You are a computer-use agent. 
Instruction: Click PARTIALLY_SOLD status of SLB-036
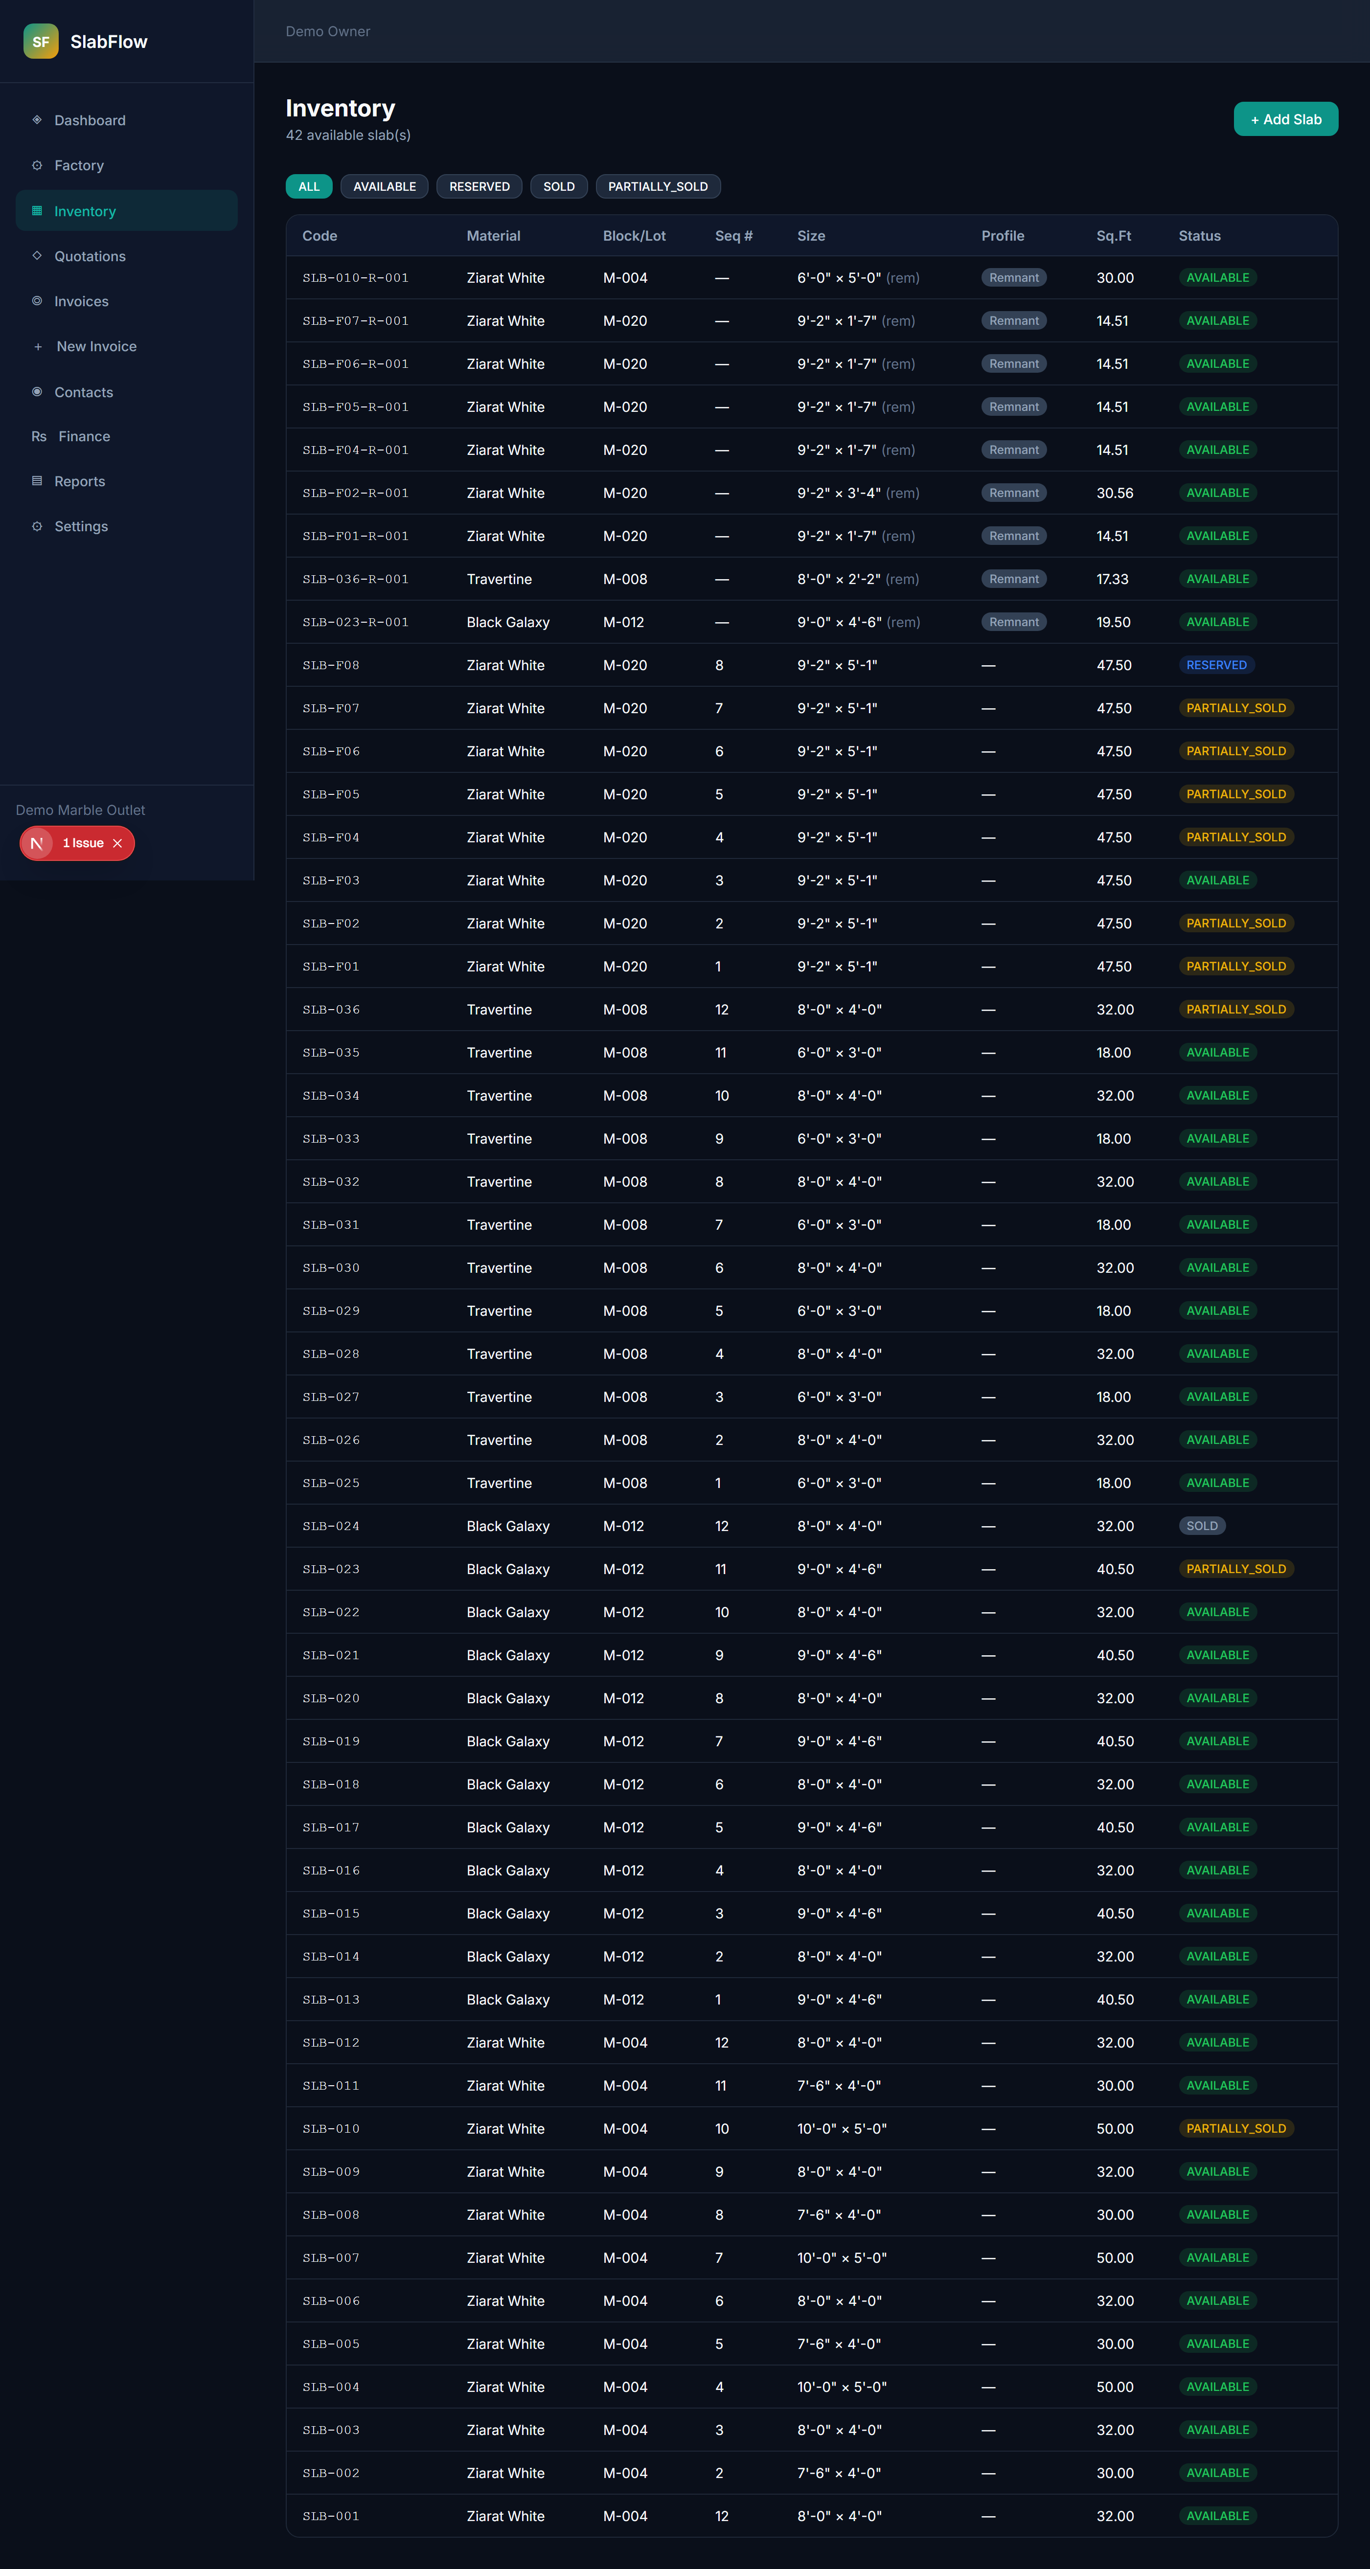[x=1235, y=1009]
